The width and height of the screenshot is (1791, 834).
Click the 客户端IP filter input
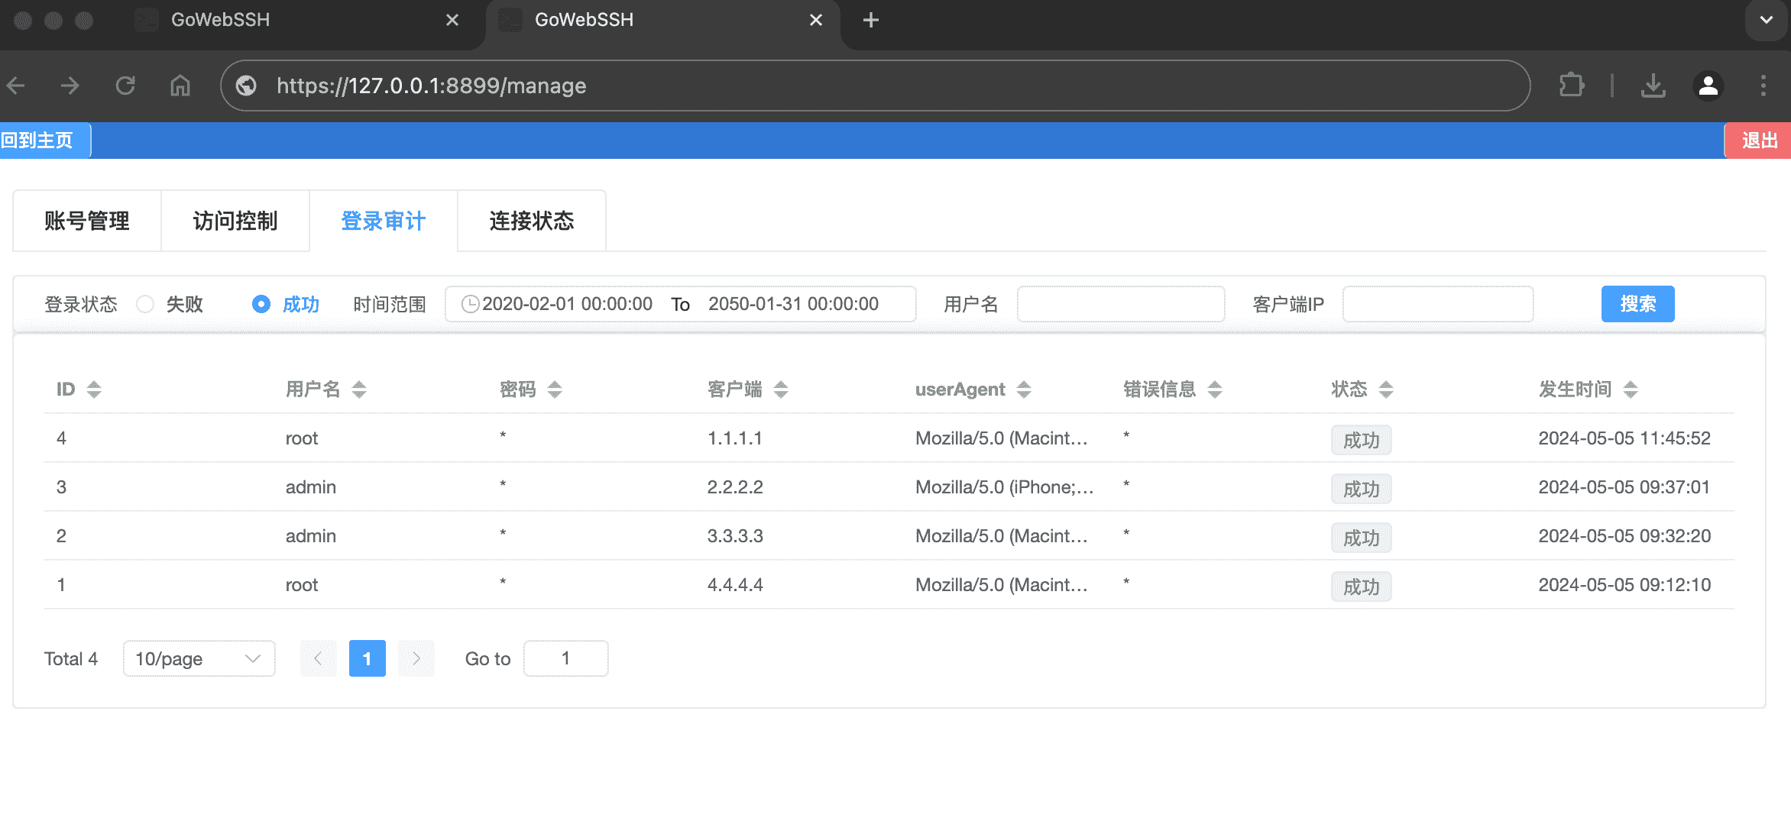coord(1438,304)
